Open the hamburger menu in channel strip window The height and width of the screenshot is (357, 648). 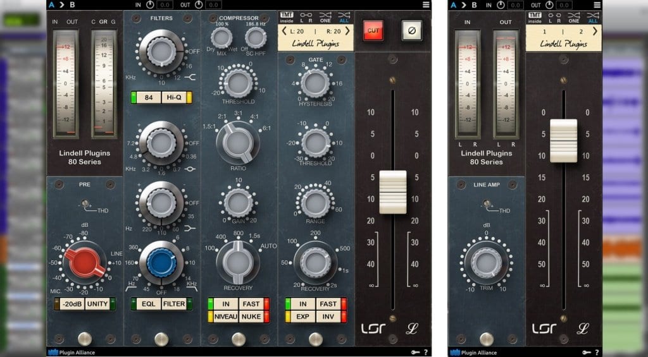426,5
